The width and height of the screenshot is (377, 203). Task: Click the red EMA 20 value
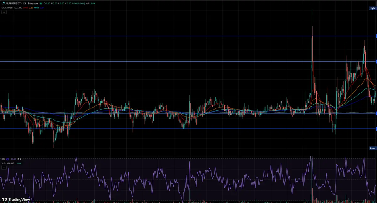tap(25, 8)
